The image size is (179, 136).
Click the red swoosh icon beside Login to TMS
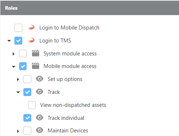(31, 40)
